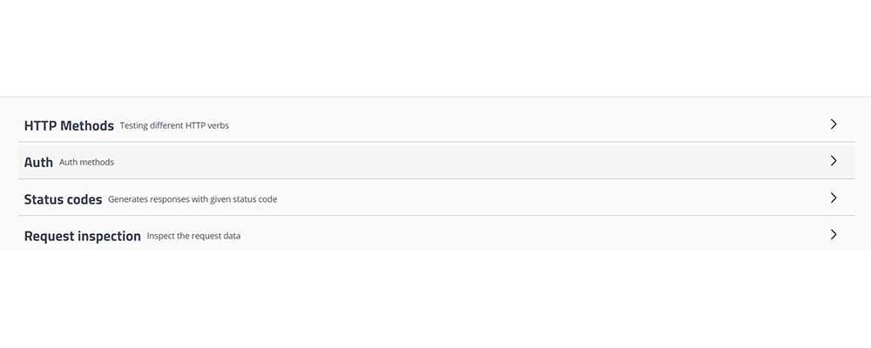
Task: Click the chevron arrow beside Request inspection
Action: click(834, 234)
